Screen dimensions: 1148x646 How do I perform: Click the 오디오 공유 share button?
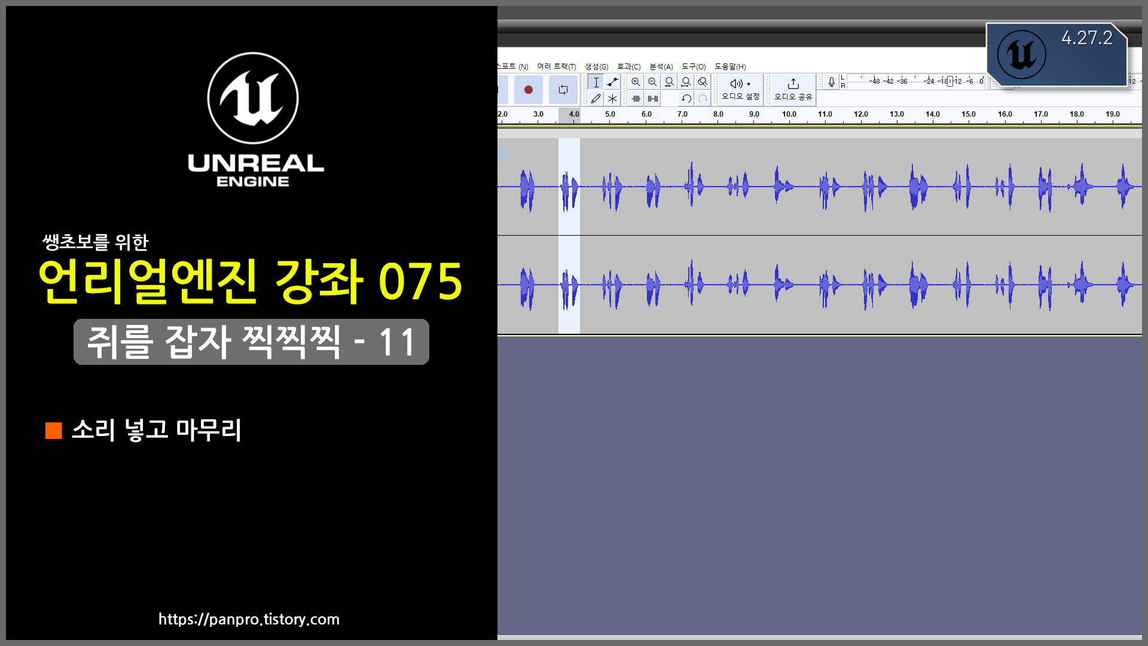(793, 89)
